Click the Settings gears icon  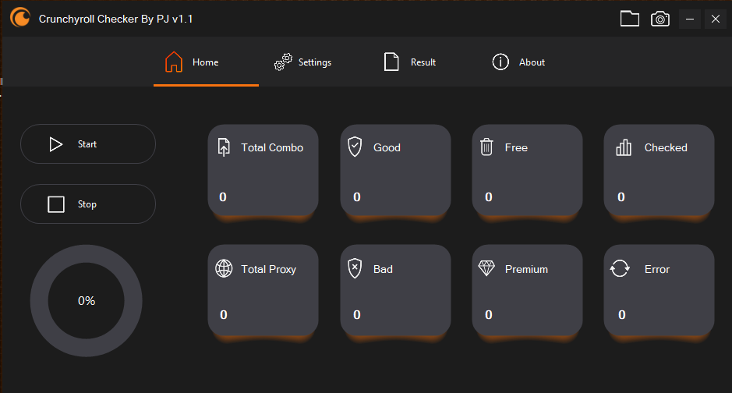tap(283, 62)
